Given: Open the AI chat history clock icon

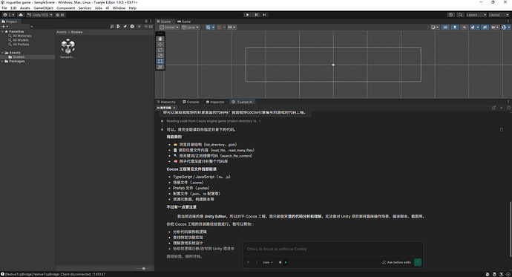Looking at the screenshot, I should click(508, 108).
